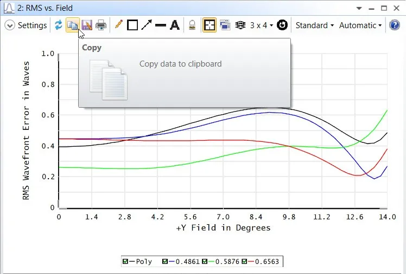406x274 pixels.
Task: Select the text annotation 'A' tool
Action: click(x=175, y=25)
